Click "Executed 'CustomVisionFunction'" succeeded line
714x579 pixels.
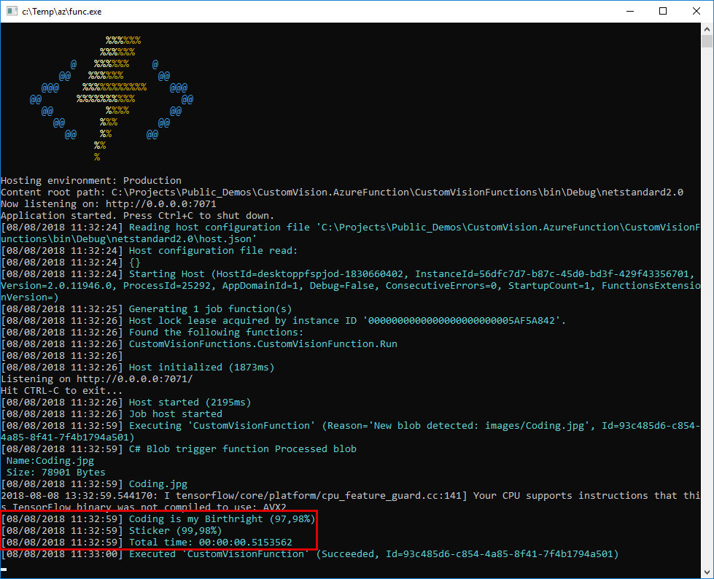(x=310, y=554)
